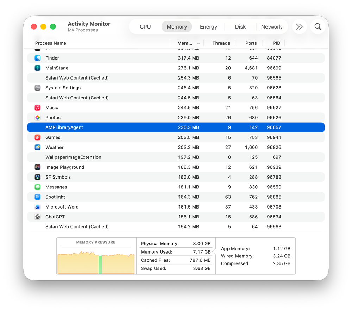Select Safari Web Content with PID 96563
352x311 pixels.
point(176,226)
